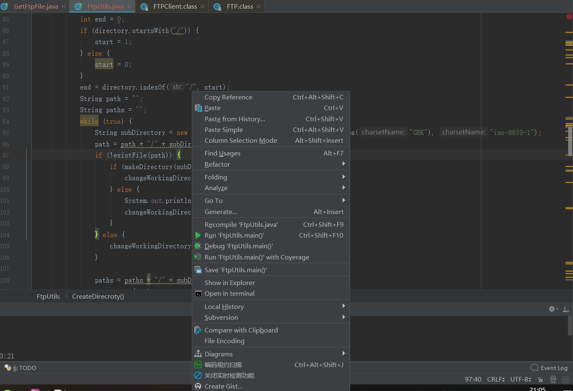The width and height of the screenshot is (573, 391).
Task: Click the green 编码规约扫描 scan icon
Action: tap(198, 365)
